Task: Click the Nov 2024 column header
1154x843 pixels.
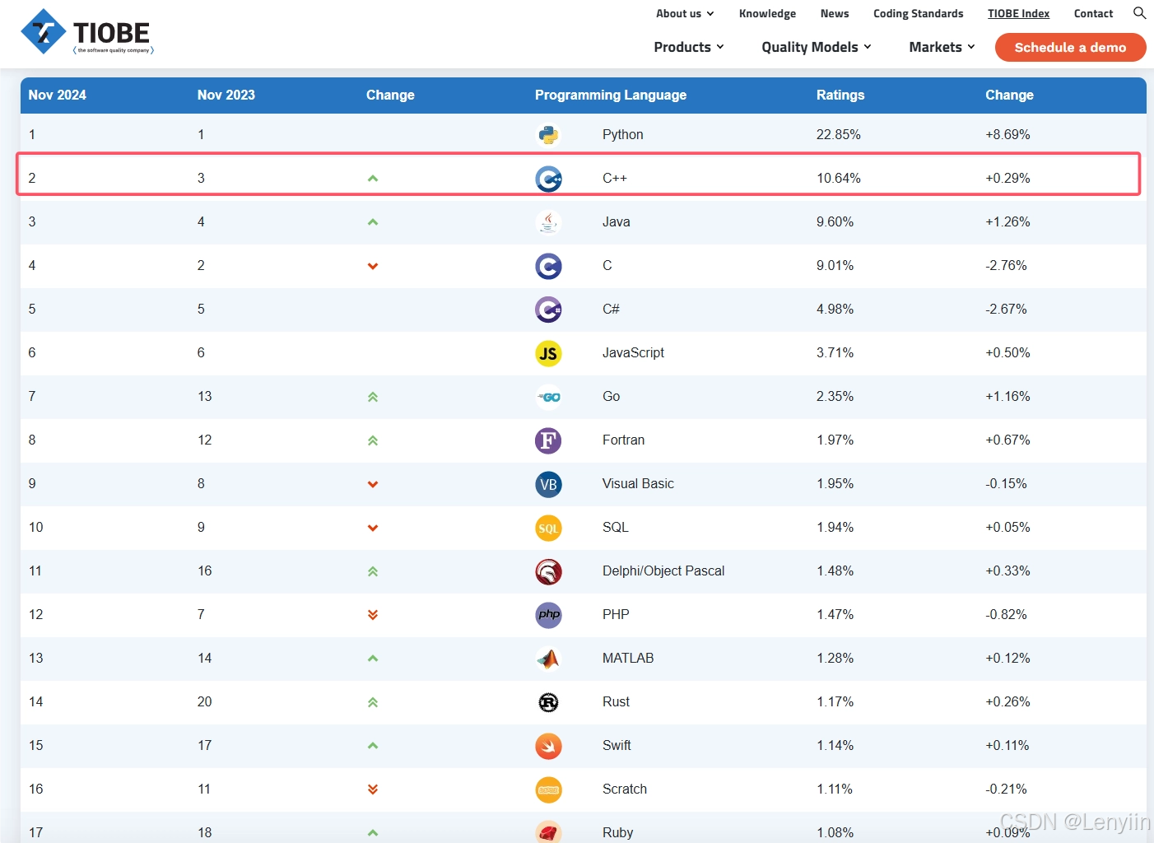Action: click(58, 95)
